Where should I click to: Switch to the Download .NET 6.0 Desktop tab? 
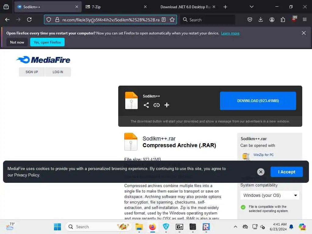point(185,7)
